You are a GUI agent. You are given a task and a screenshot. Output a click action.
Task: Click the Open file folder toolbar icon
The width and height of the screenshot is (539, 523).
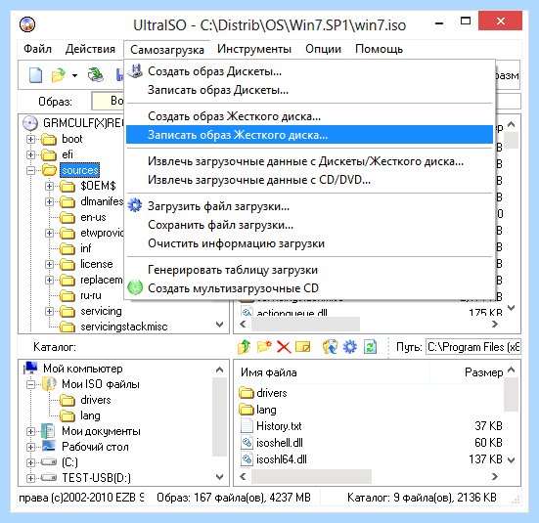point(59,75)
